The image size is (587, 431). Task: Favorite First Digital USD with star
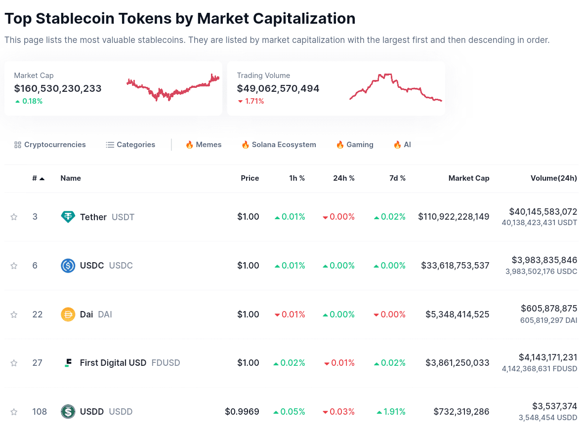pos(14,363)
